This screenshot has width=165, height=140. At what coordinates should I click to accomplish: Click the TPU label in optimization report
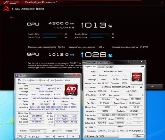[12, 18]
